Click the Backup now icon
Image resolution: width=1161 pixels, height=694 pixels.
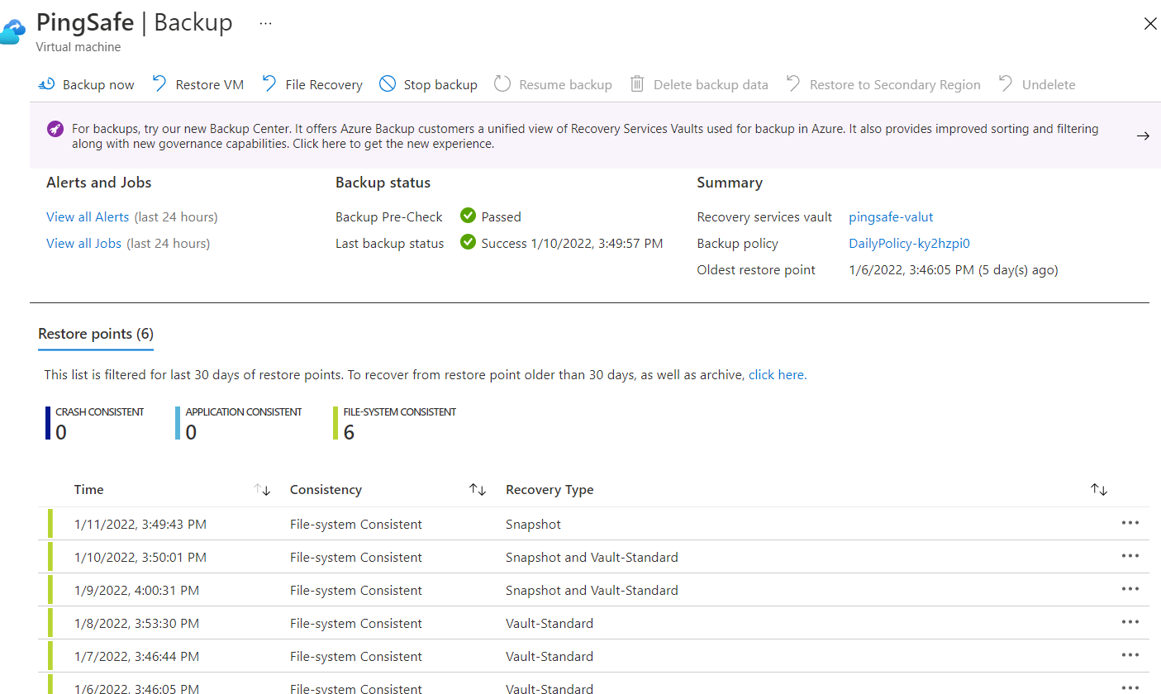46,84
